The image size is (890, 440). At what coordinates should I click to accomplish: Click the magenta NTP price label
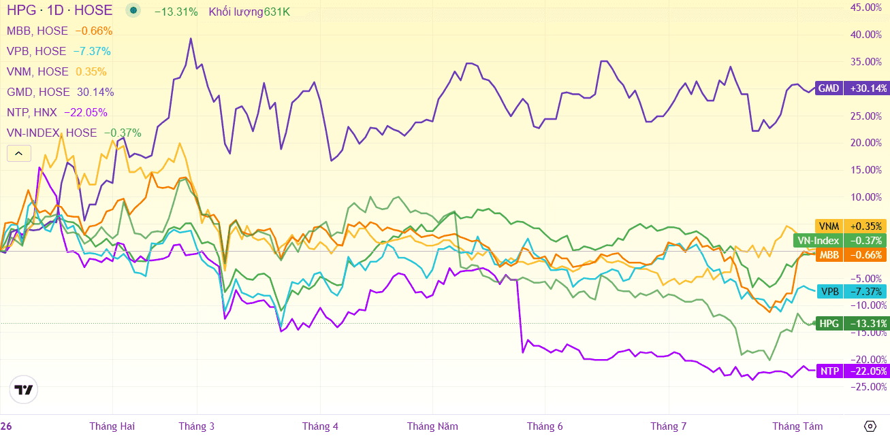853,371
